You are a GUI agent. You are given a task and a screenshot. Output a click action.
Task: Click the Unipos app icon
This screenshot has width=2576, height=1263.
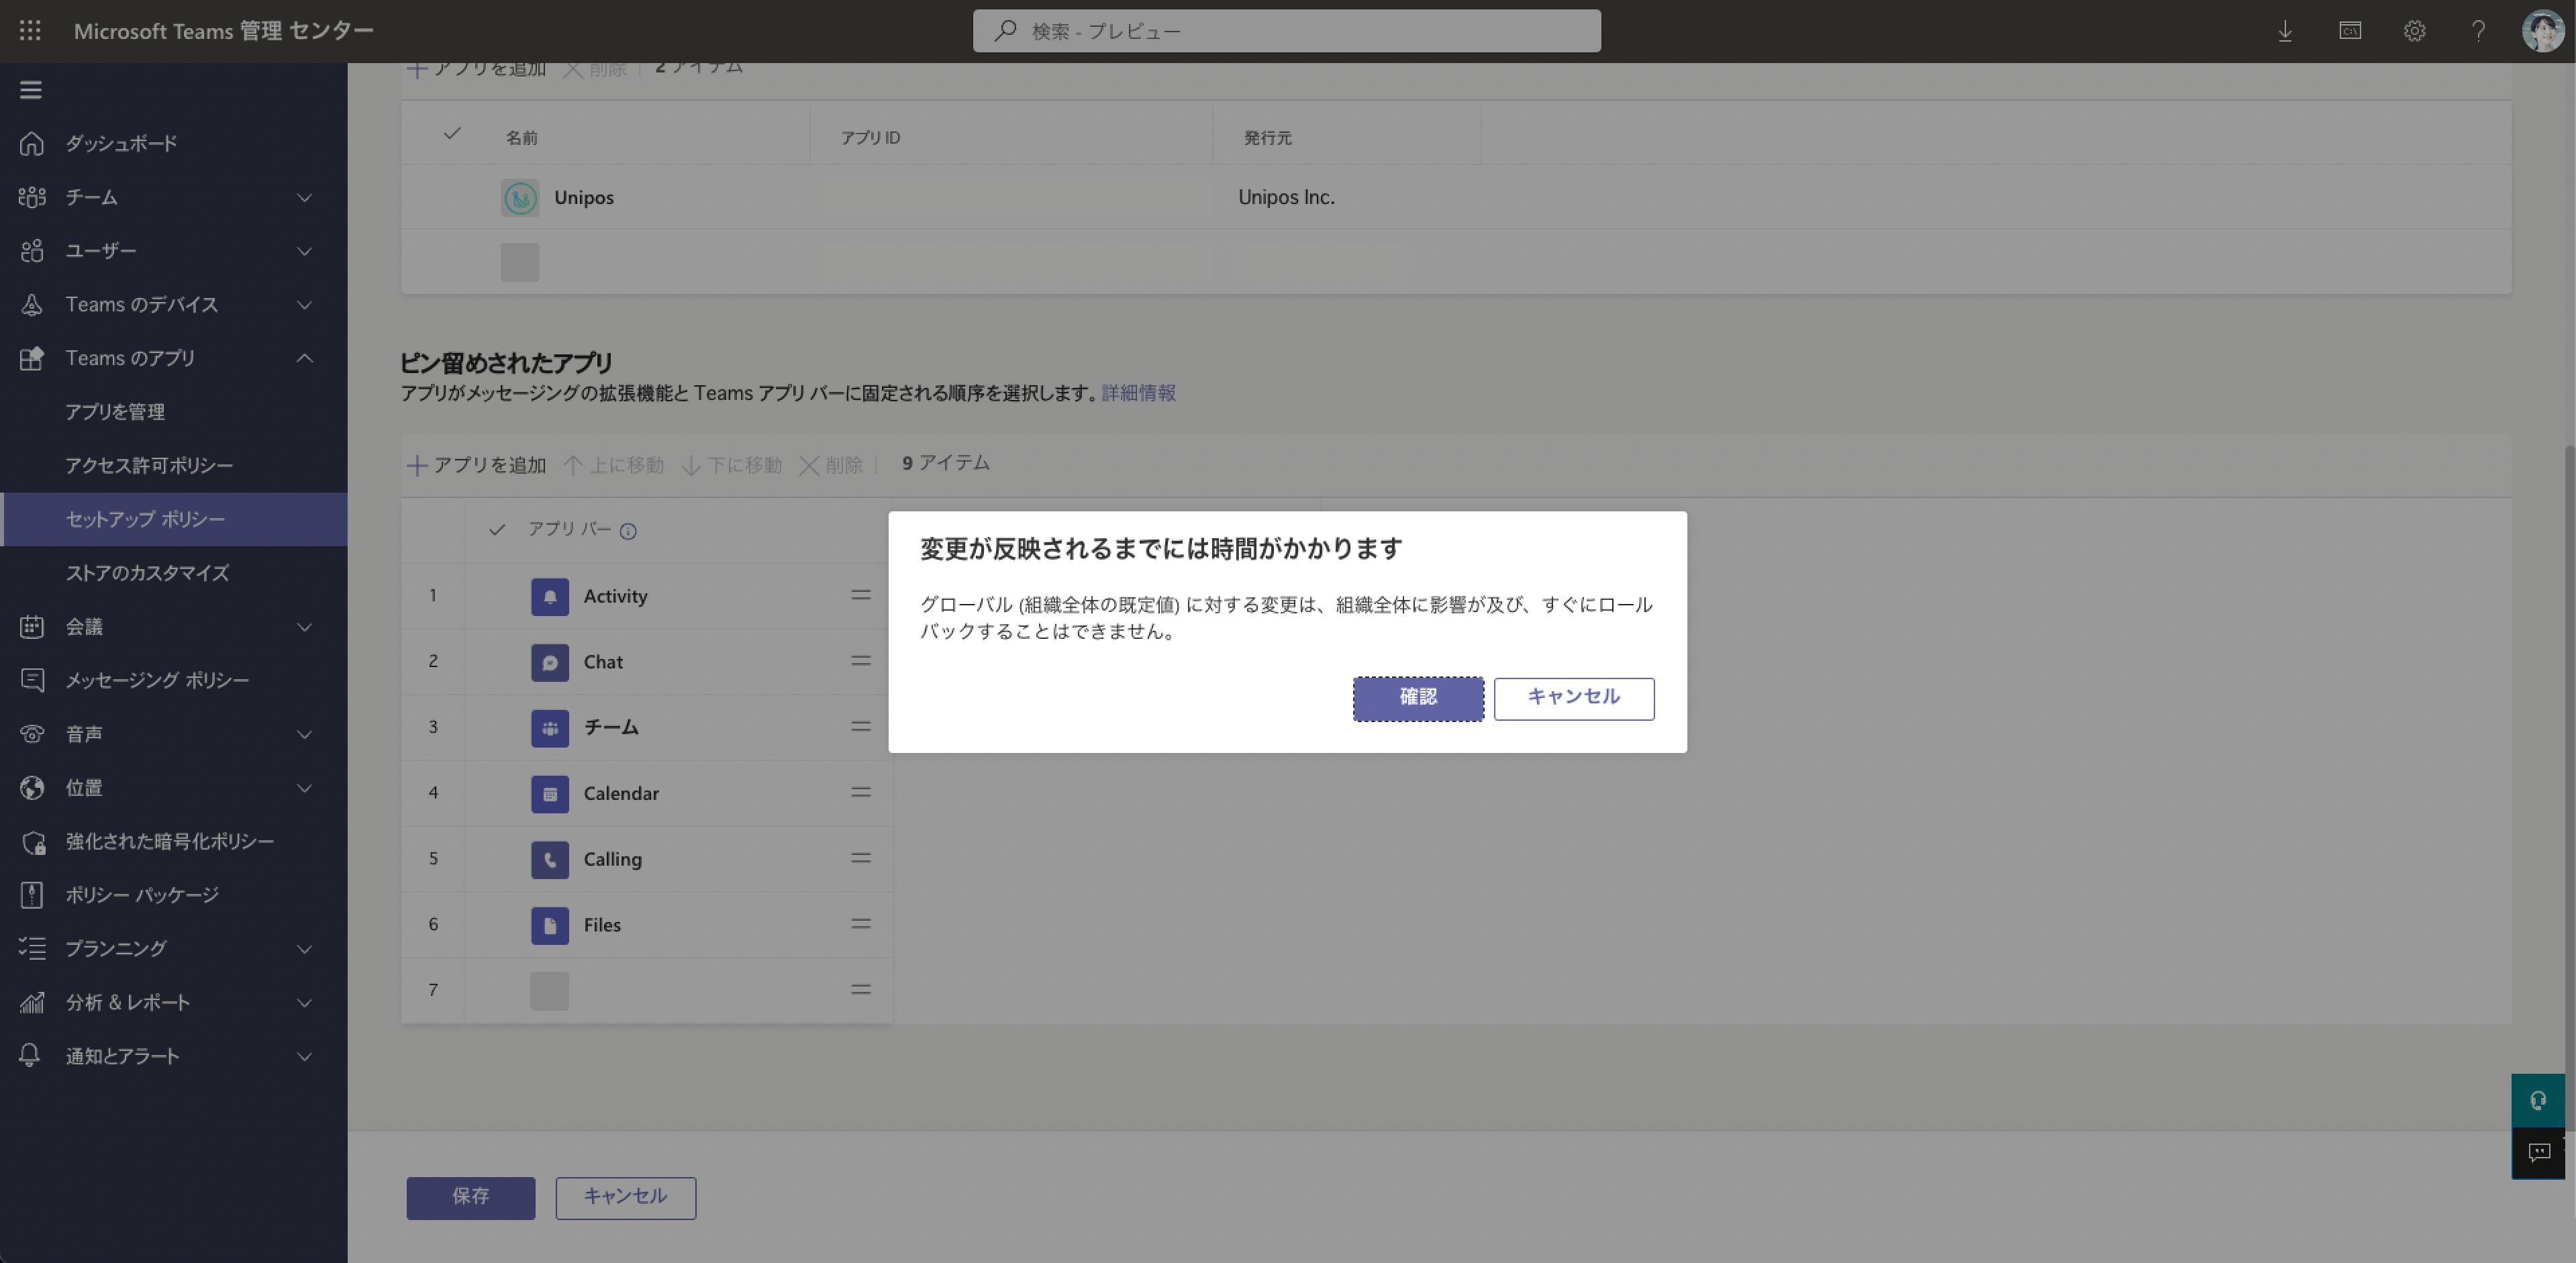click(520, 198)
